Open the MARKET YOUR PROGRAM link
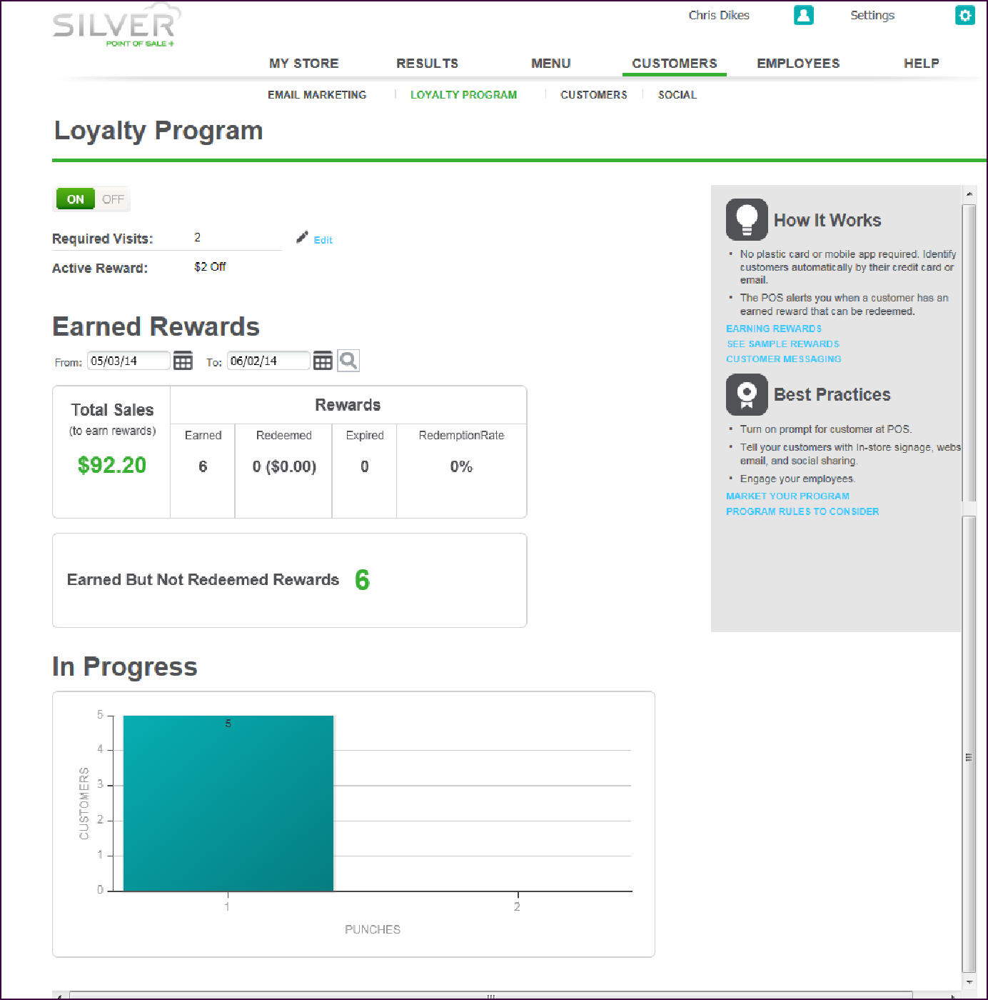The image size is (988, 1000). pos(788,496)
